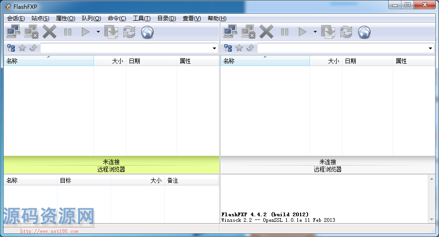Click the Connect icon in left pane toolbar
The image size is (439, 237).
pos(13,32)
